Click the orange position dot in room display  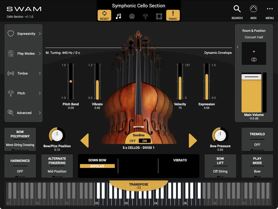click(254, 51)
